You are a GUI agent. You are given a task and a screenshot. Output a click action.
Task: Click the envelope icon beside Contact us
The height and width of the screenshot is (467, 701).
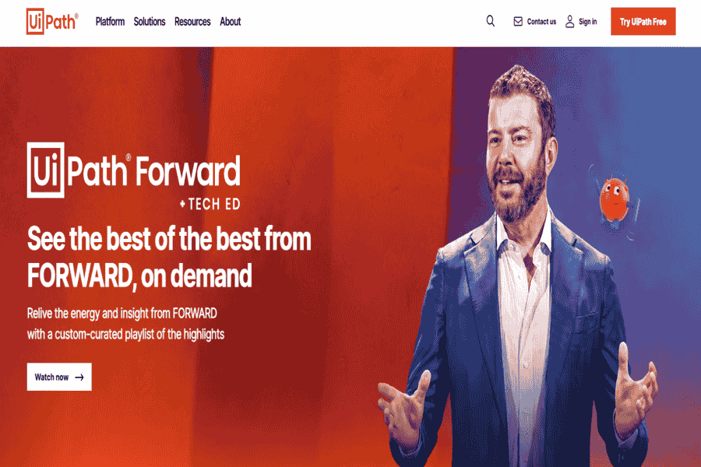click(518, 22)
